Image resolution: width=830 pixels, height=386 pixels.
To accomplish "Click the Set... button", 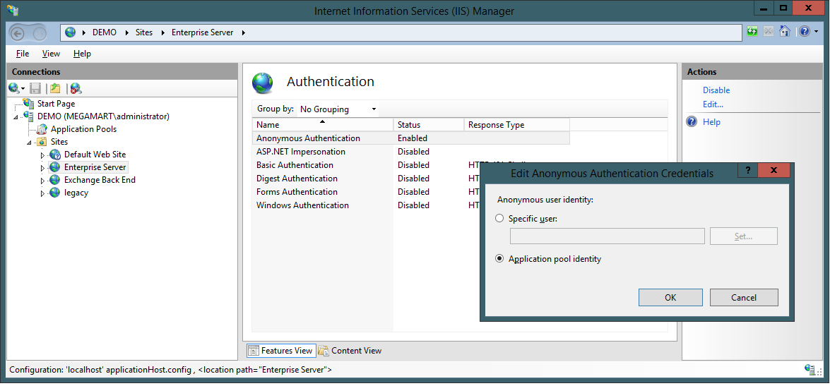I will point(743,236).
